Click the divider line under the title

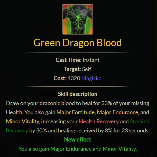click(77, 52)
